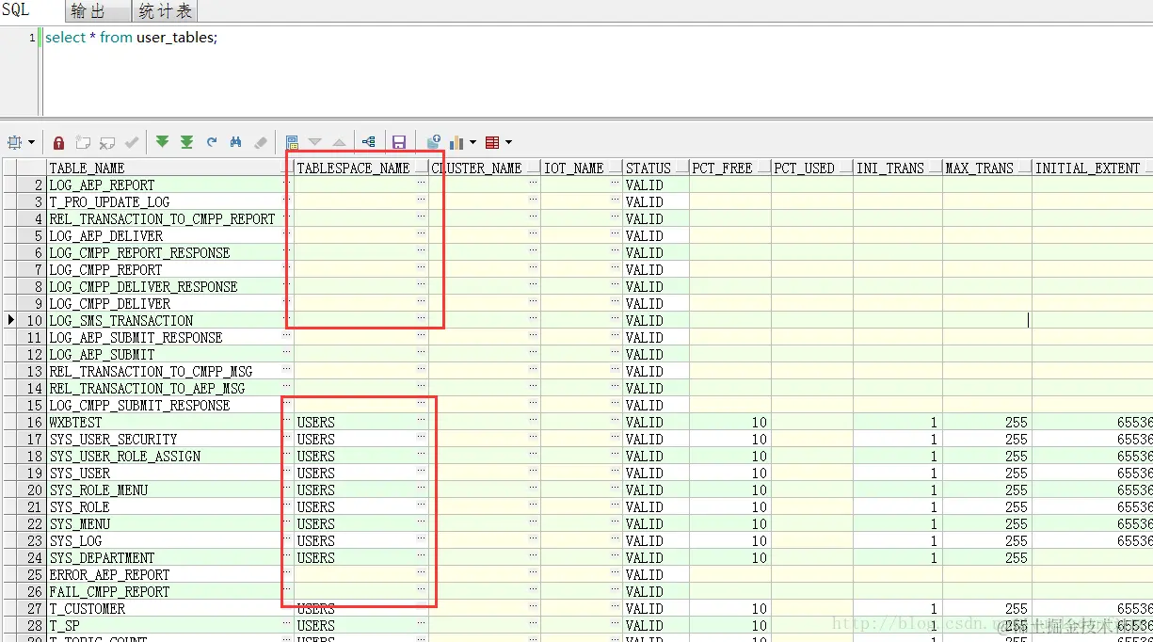Go to next record down triangle

315,142
